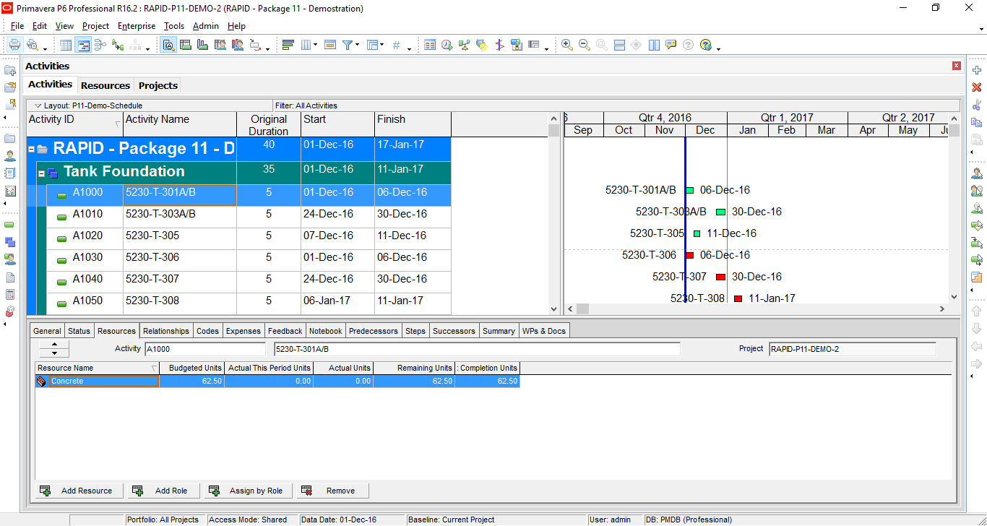Remove the Concrete resource assignment
Screen dimensions: 987x526
332,490
